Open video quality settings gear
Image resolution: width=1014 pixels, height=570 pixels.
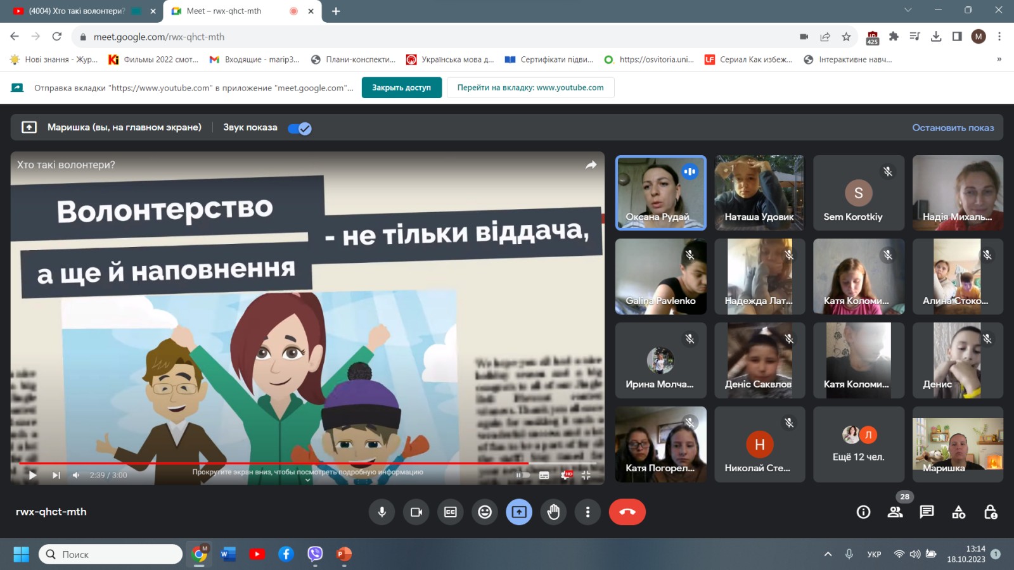pos(565,475)
